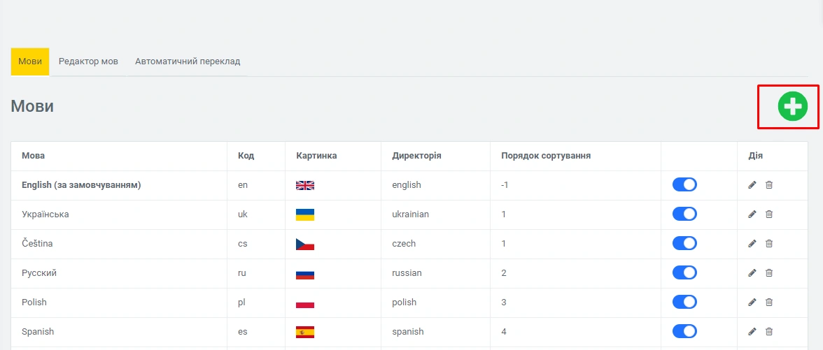Delete the Spanish language entry
Viewport: 823px width, 350px height.
point(769,332)
